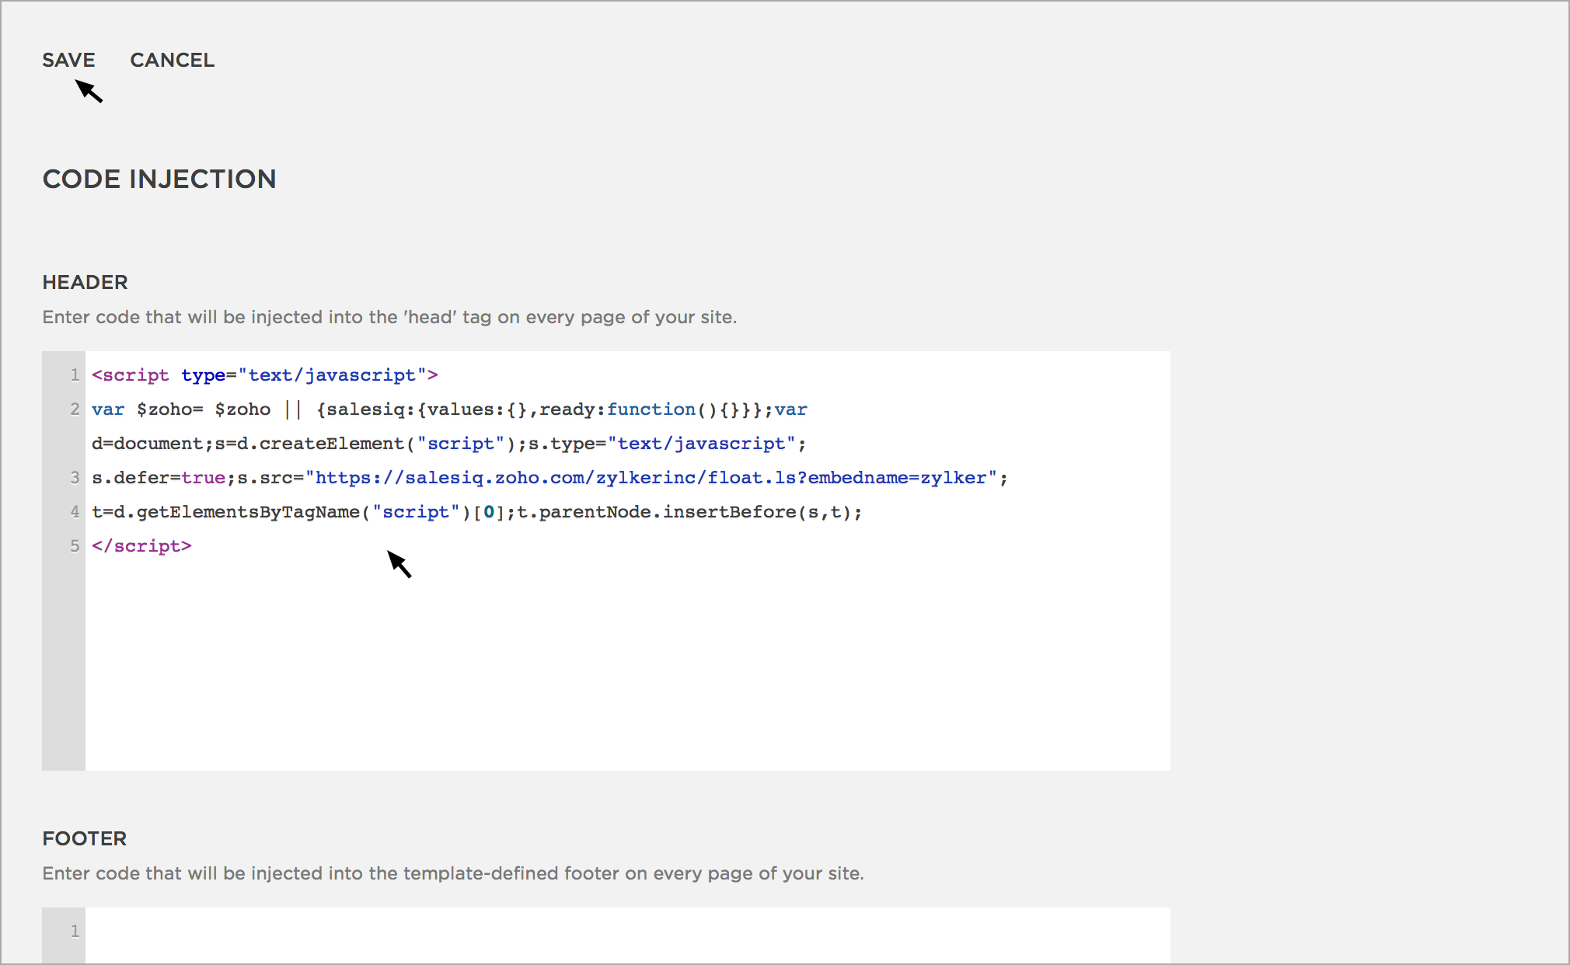Viewport: 1570px width, 965px height.
Task: Click the opening script tag on line 1
Action: pos(265,375)
